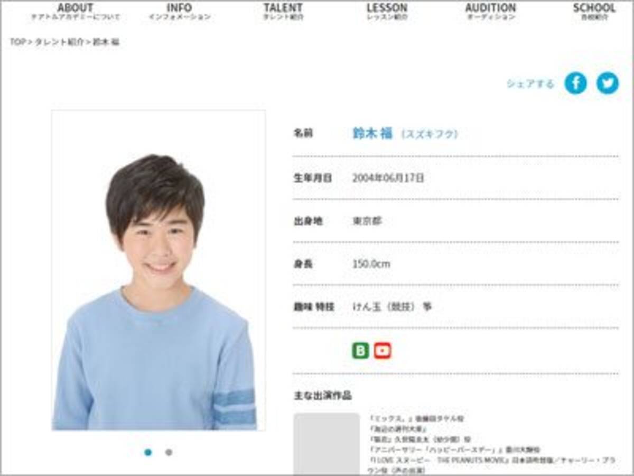The width and height of the screenshot is (634, 476).
Task: Open the LESSON navigation menu
Action: coord(387,12)
